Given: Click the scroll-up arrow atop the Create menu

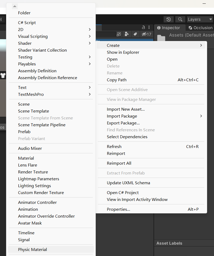Looking at the screenshot, I should click(15, 6).
